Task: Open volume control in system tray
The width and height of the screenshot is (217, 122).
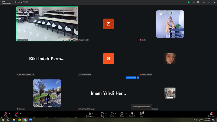Action: pyautogui.click(x=202, y=120)
